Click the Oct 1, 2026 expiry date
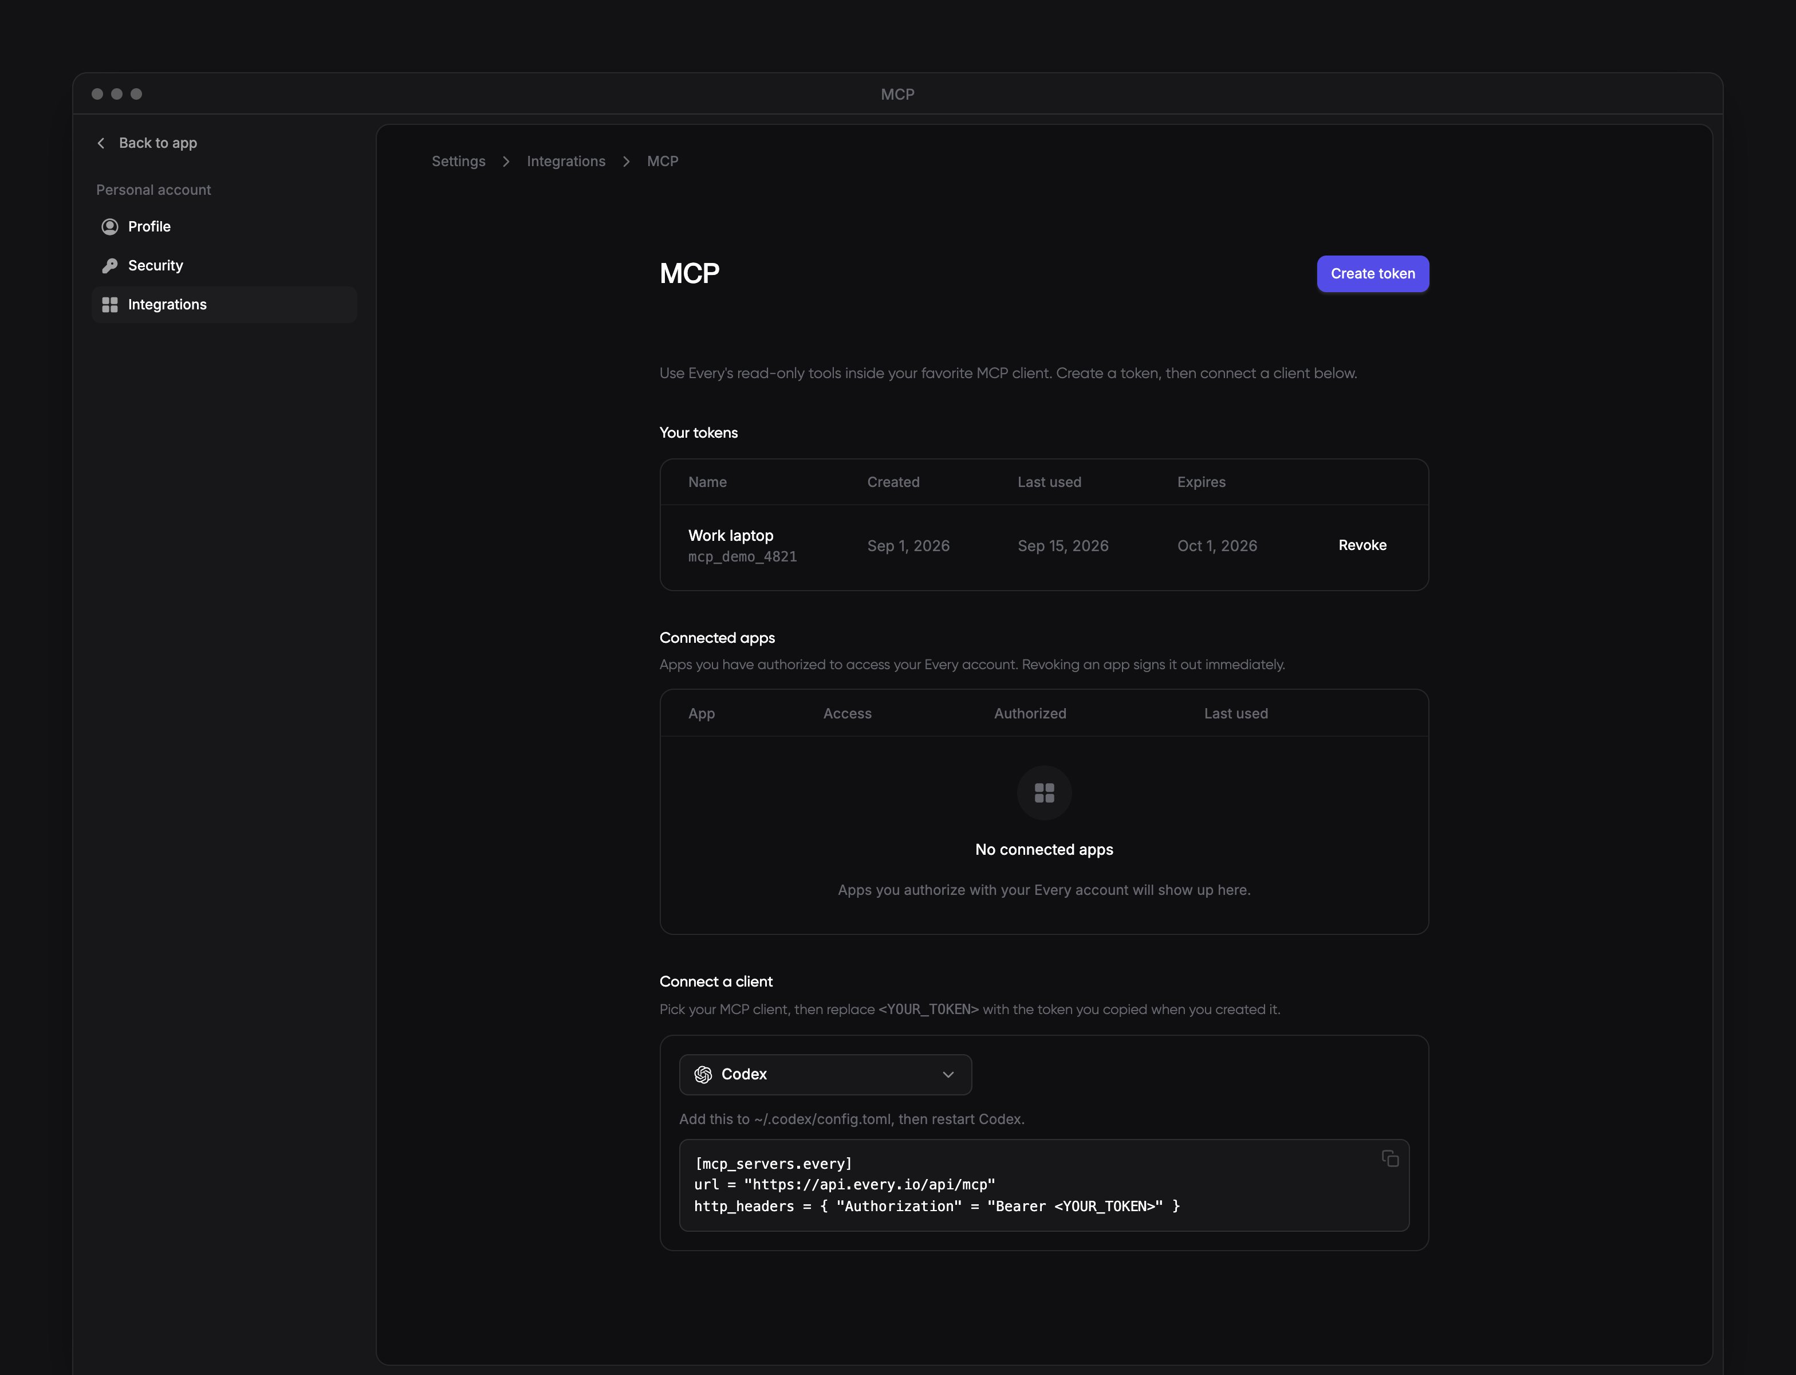 (1216, 546)
